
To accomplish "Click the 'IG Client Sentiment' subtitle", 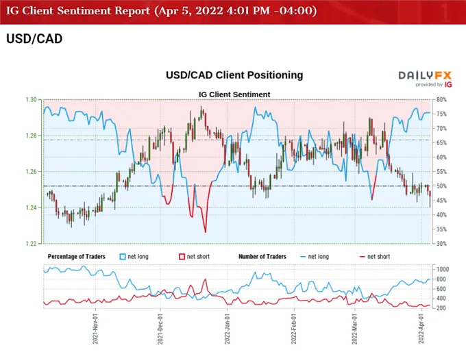I will coord(234,94).
